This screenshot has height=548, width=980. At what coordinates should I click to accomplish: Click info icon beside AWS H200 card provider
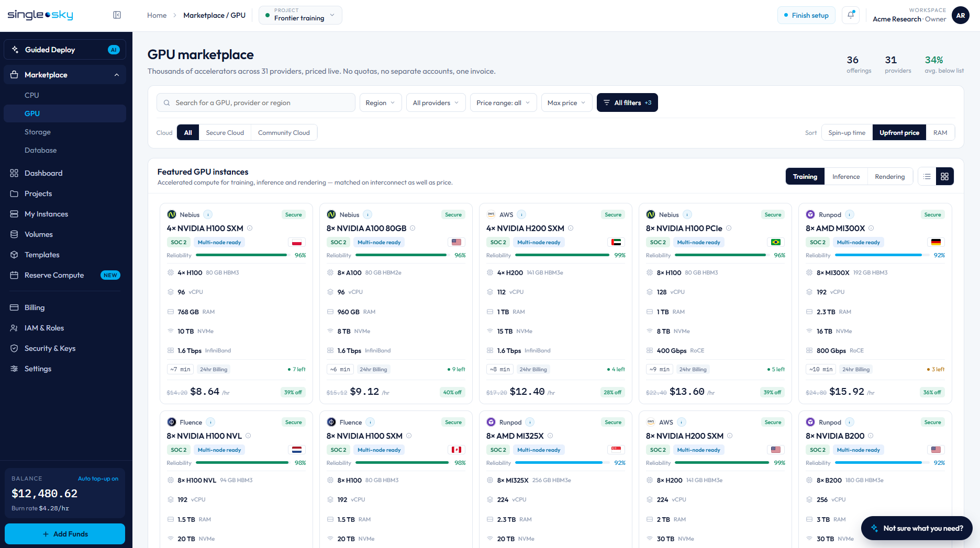pyautogui.click(x=522, y=214)
